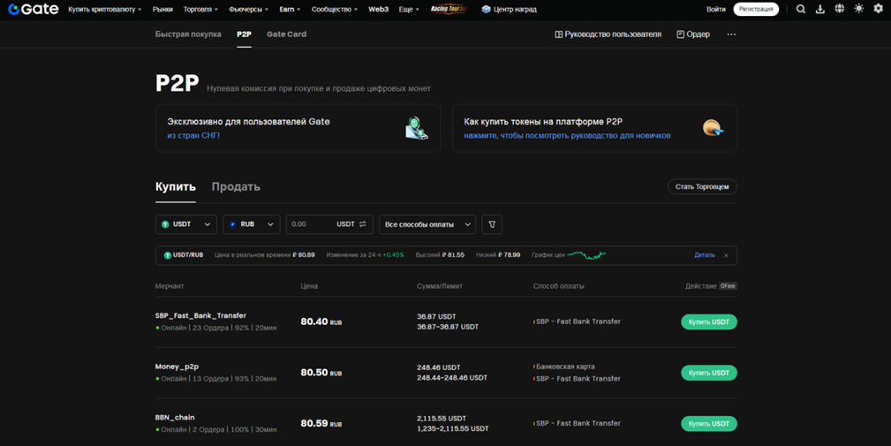Screen dimensions: 891x446
Task: Open the Деталь link in price bar
Action: point(704,255)
